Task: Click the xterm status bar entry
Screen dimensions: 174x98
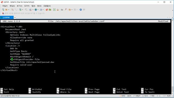Action: [129, 96]
